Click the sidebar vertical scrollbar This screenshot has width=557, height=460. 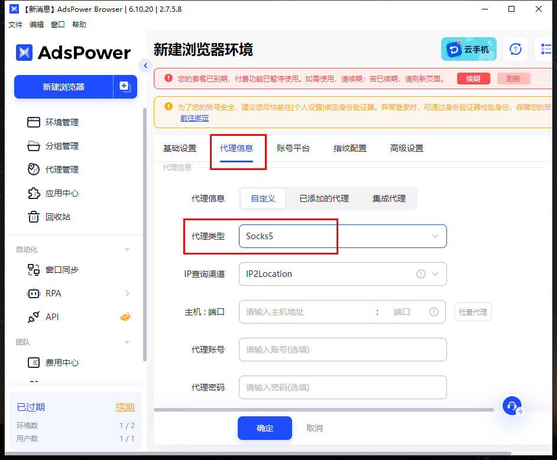click(145, 234)
